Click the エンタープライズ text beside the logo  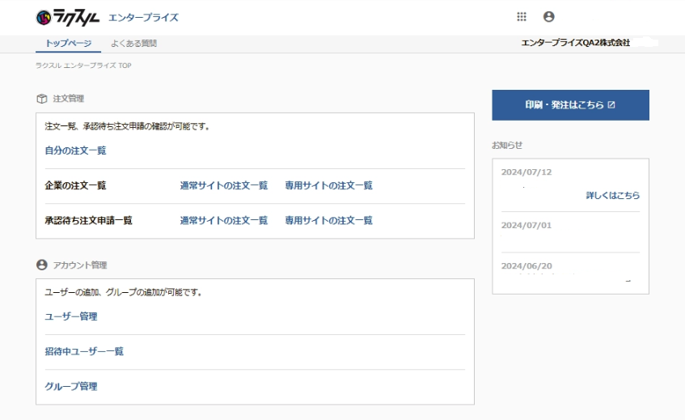tap(143, 18)
